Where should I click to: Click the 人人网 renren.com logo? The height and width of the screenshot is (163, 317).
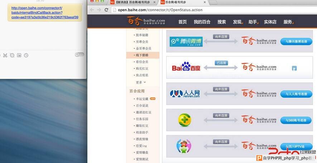tap(185, 94)
